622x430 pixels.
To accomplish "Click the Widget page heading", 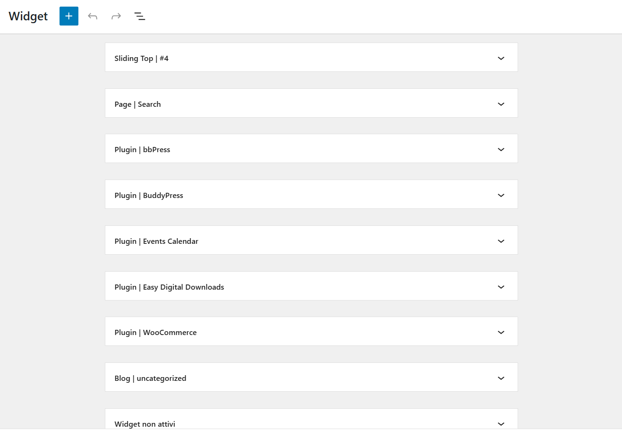I will [28, 16].
